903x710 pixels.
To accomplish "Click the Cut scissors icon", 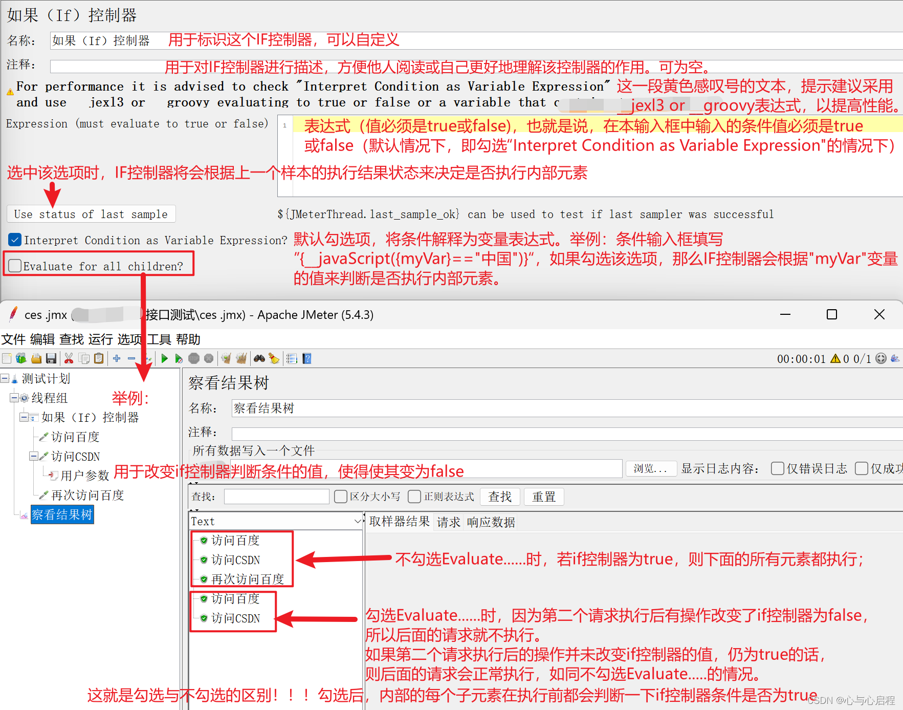I will point(69,358).
